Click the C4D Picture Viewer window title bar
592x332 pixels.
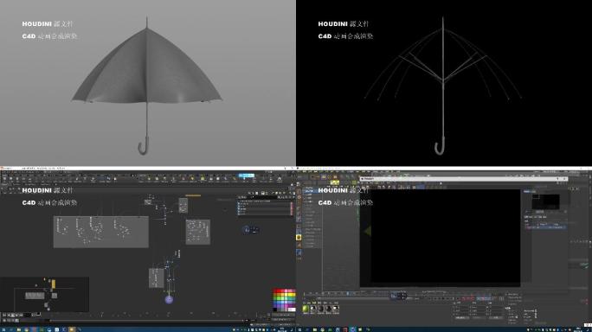point(464,179)
